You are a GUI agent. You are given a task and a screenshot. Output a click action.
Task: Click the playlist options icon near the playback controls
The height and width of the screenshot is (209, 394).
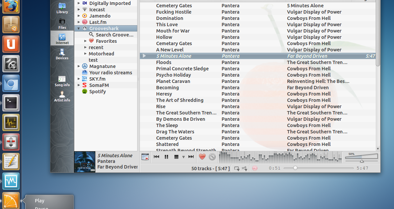point(145,157)
